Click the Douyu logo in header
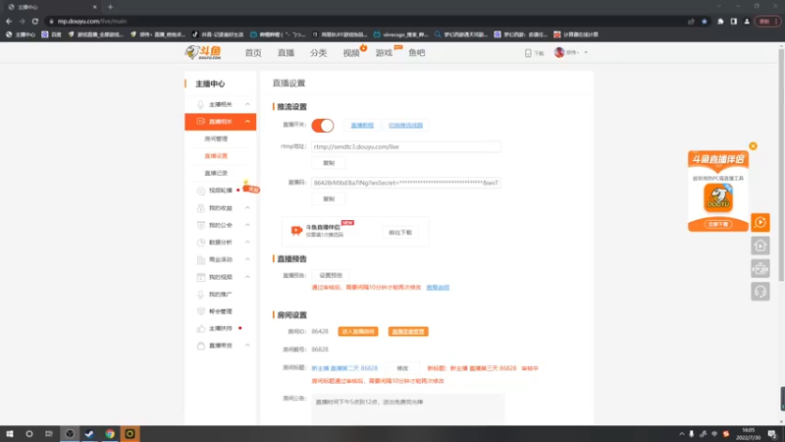 tap(203, 52)
